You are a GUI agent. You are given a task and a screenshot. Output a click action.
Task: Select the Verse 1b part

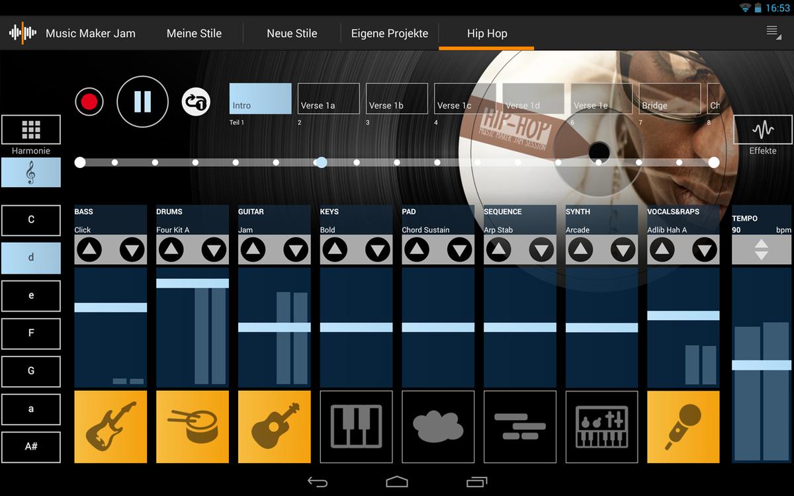397,99
